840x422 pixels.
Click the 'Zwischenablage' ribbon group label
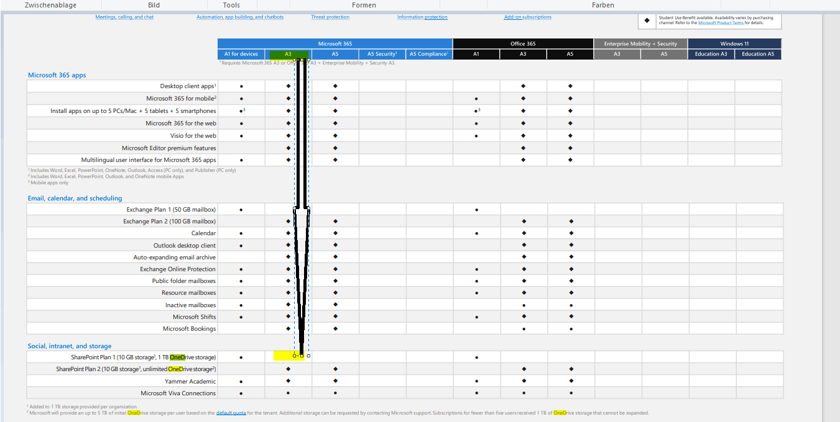click(x=50, y=5)
